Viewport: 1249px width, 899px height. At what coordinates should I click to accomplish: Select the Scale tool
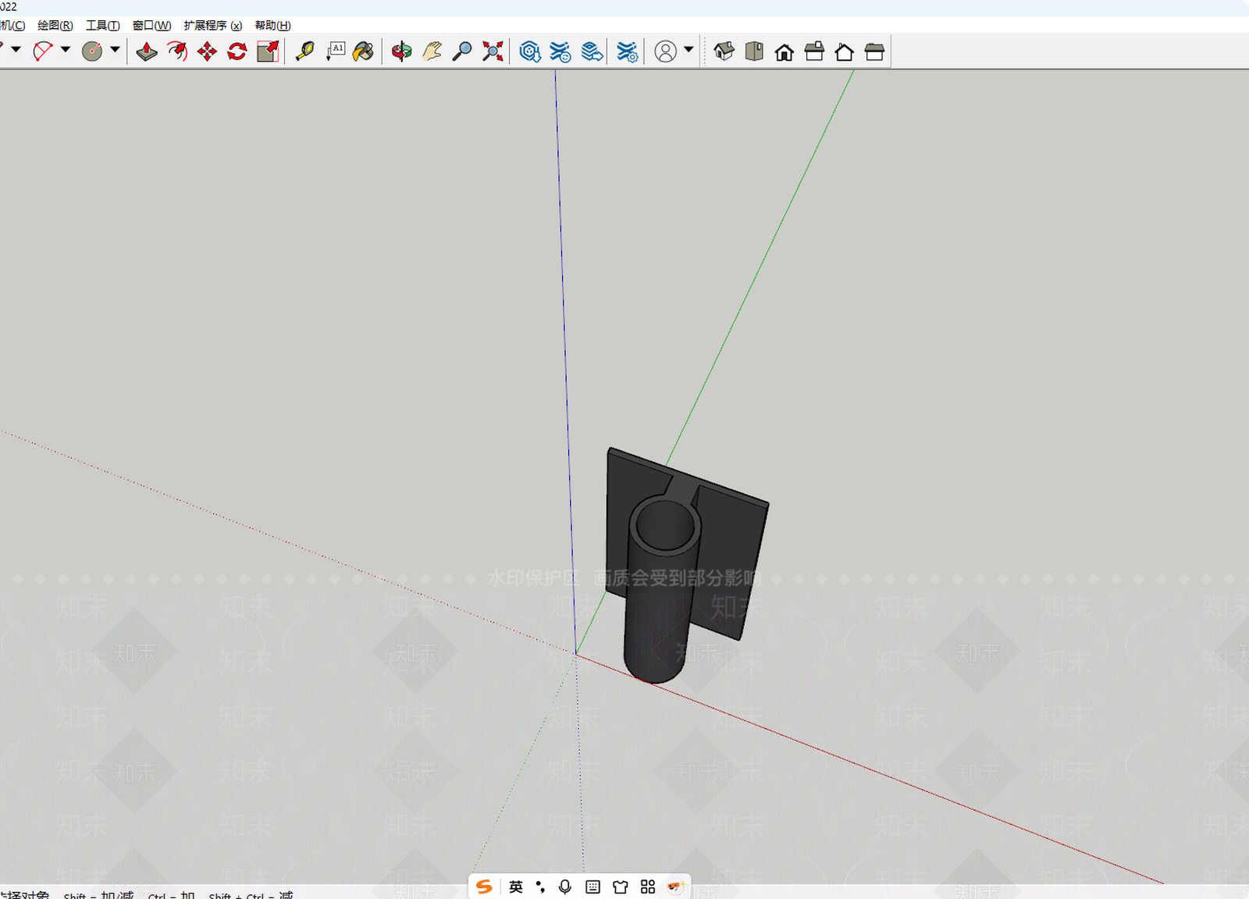268,52
